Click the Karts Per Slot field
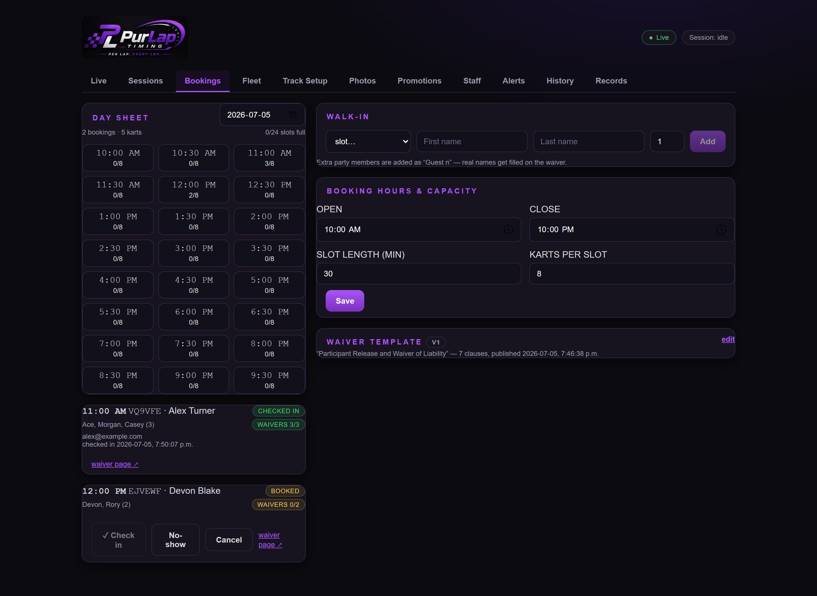 click(632, 274)
